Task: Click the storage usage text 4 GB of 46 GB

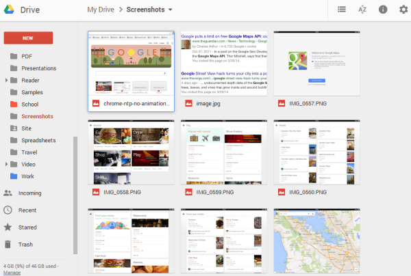Action: click(29, 266)
